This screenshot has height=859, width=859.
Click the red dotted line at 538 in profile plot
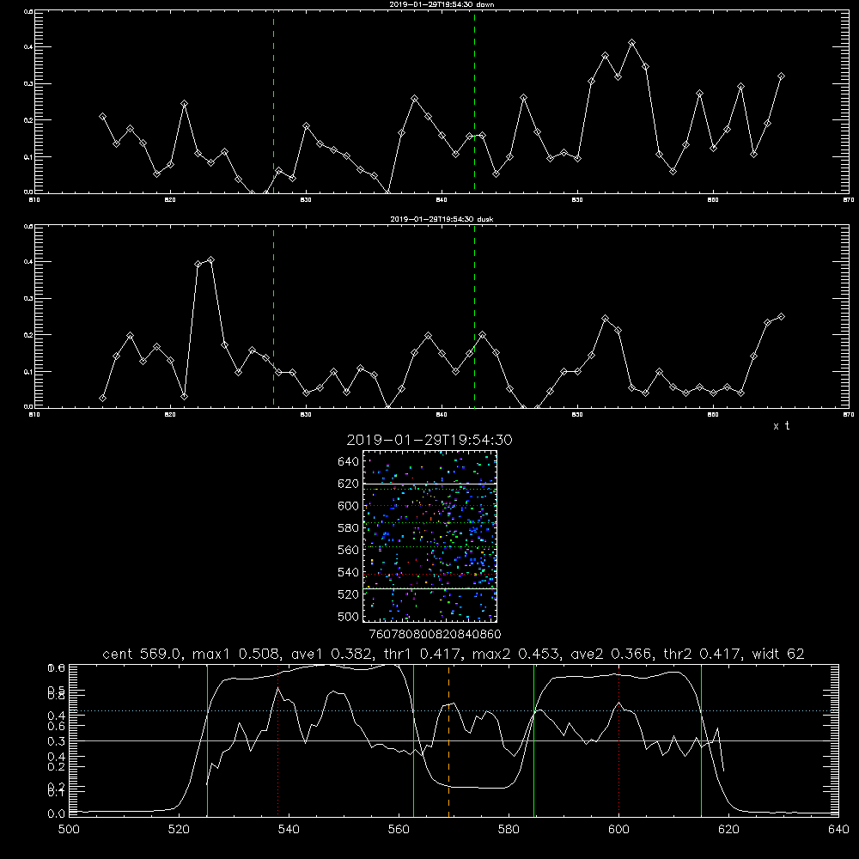pyautogui.click(x=278, y=741)
